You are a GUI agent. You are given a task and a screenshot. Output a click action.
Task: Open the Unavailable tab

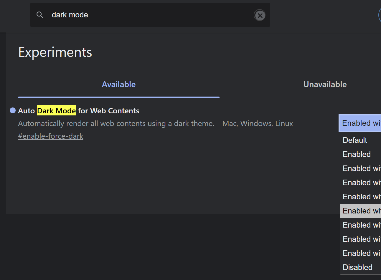click(x=325, y=85)
